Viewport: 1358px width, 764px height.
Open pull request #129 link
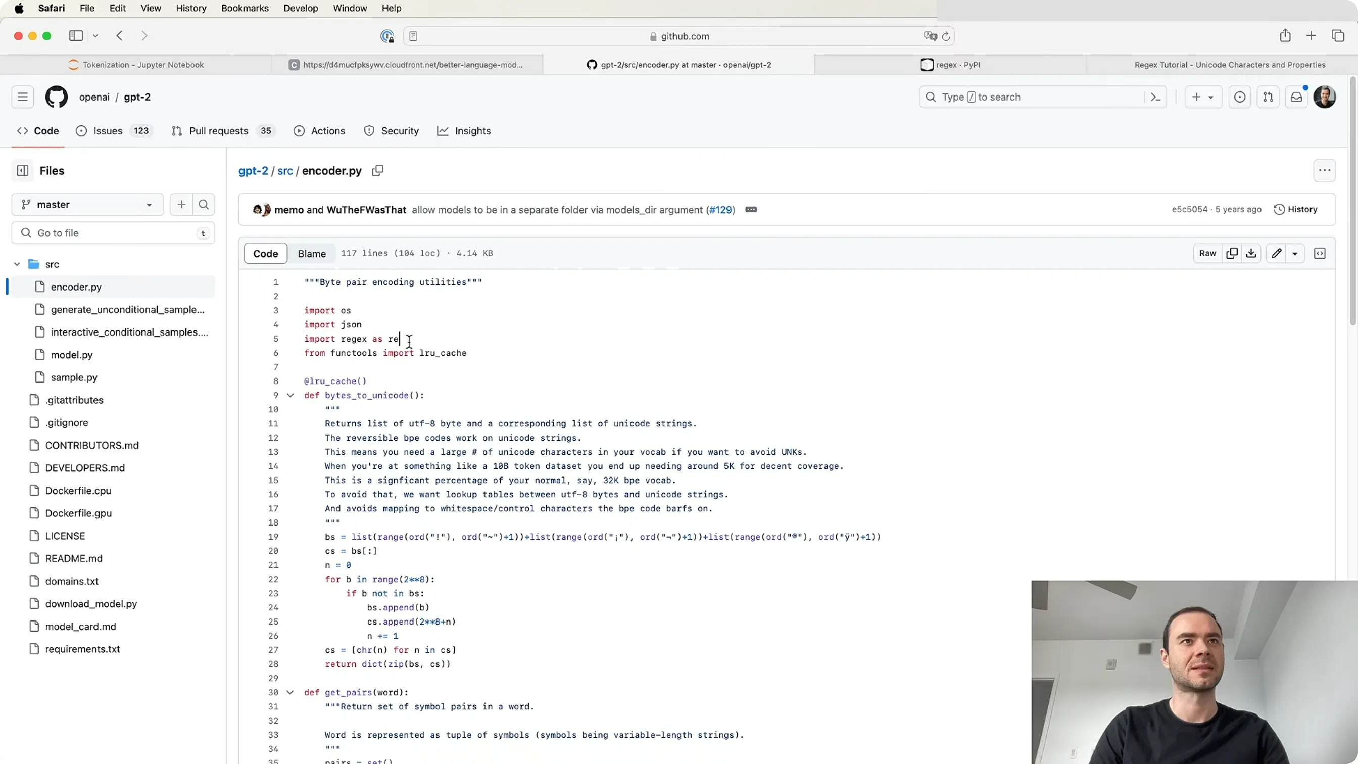[720, 210]
